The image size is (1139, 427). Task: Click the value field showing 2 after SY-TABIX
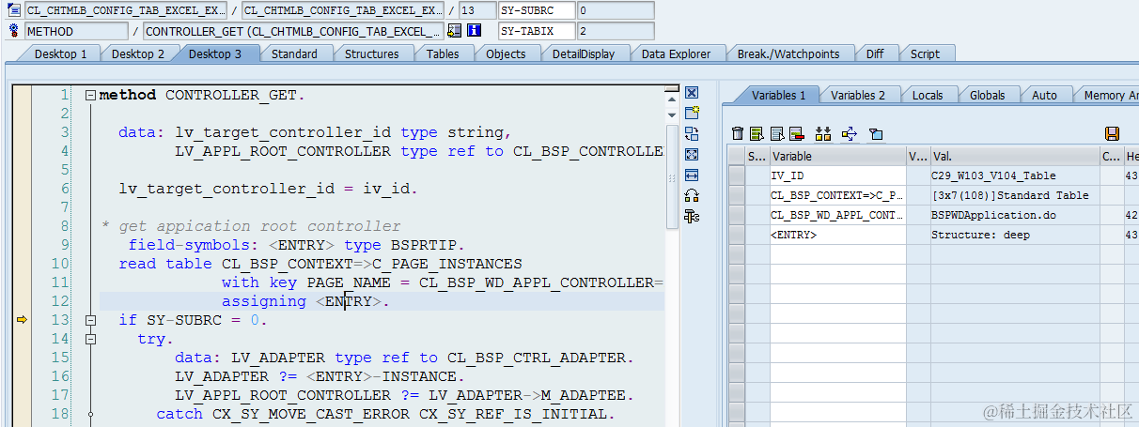615,31
